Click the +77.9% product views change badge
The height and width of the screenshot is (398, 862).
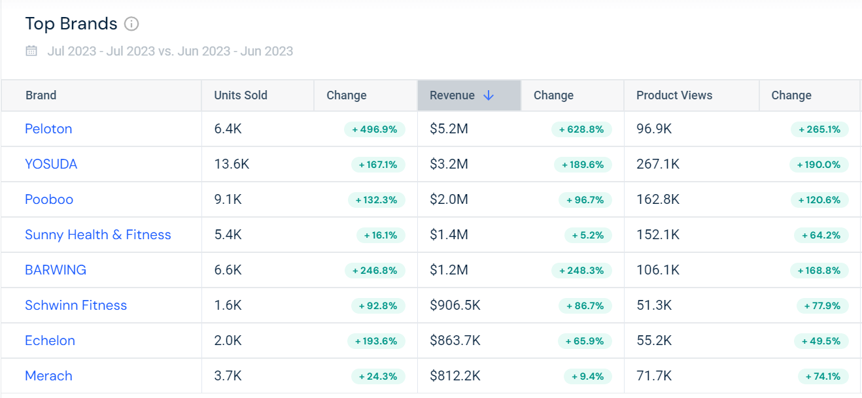[x=823, y=306]
